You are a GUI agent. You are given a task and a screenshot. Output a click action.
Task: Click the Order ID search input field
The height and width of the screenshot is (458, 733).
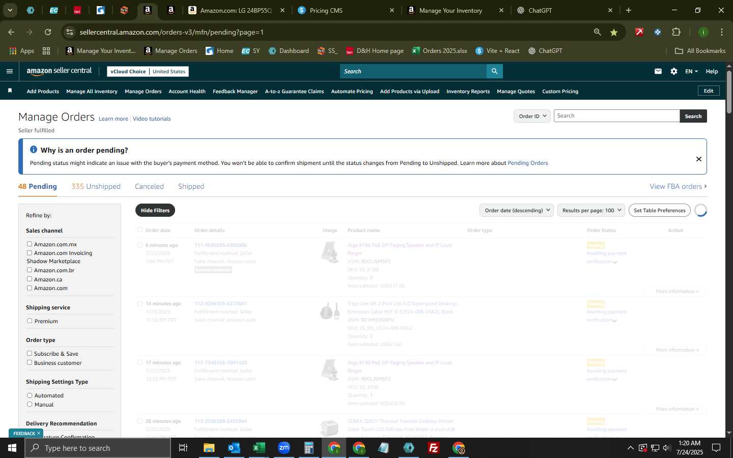click(x=616, y=116)
